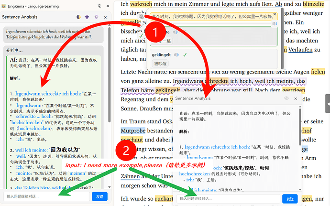Expand the side panel arrow on right edge

327,103
